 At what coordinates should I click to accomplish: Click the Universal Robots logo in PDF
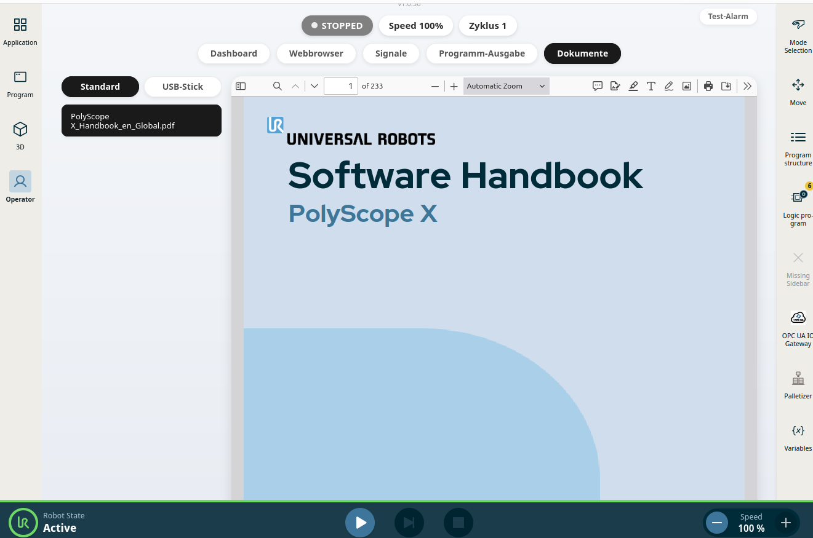351,131
